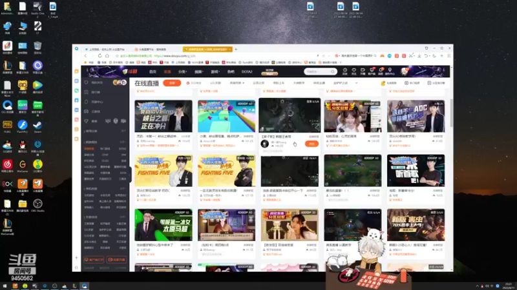Reload the page with refresh icon
This screenshot has height=290, width=517.
(x=100, y=56)
